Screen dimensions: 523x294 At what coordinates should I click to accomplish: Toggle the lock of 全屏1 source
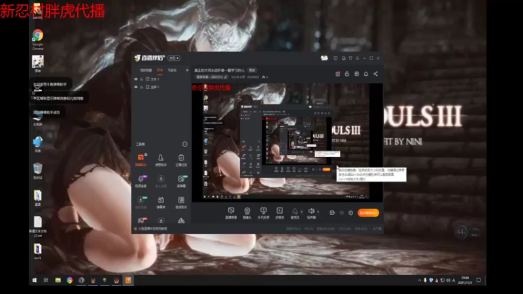coord(141,87)
